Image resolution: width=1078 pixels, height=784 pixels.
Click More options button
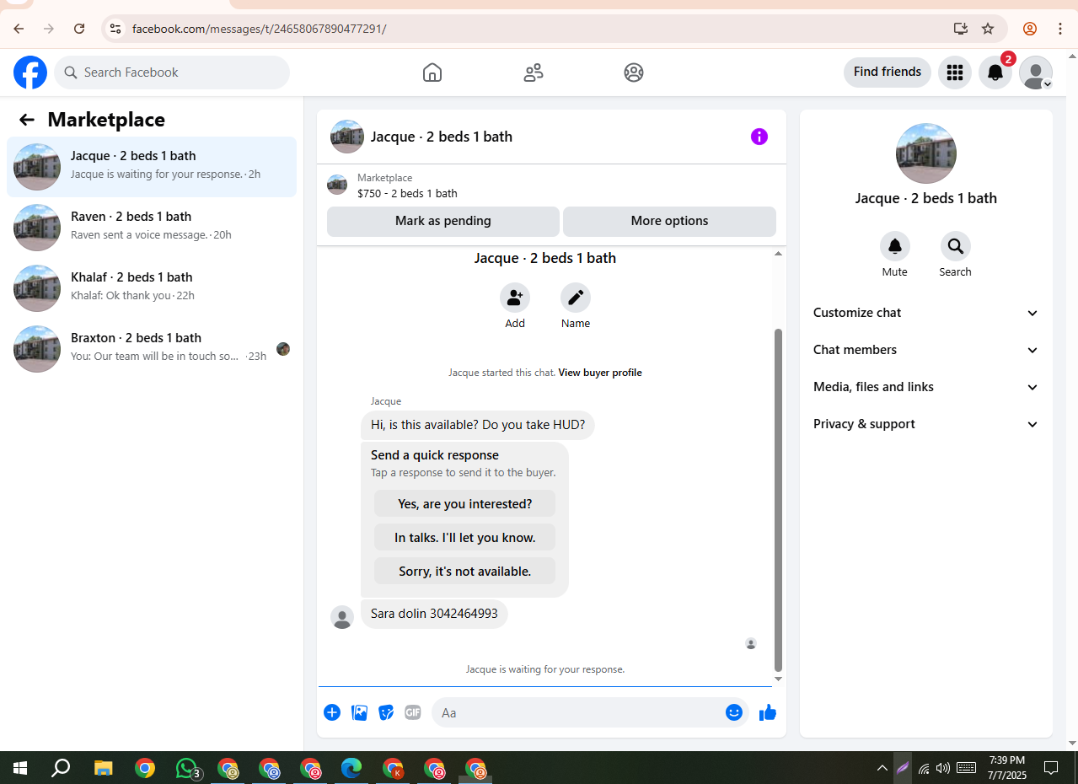pos(669,221)
